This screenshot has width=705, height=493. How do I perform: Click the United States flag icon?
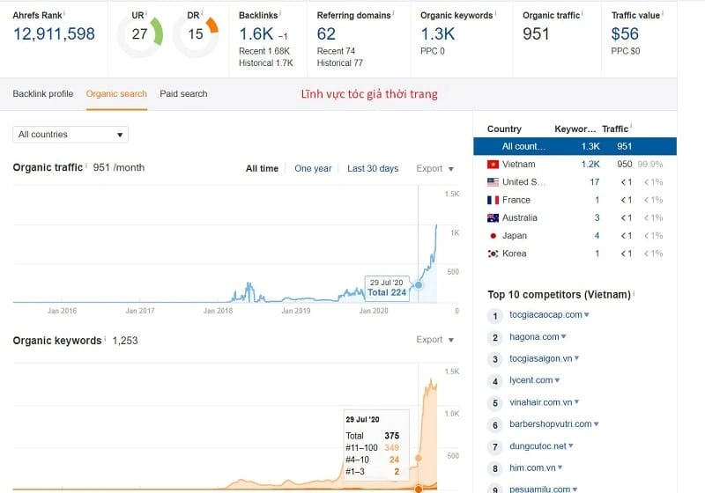(493, 182)
